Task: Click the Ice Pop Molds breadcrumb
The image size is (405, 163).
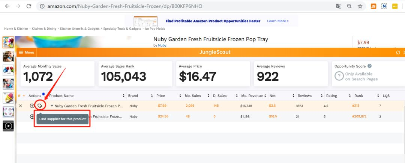Action: pyautogui.click(x=155, y=29)
